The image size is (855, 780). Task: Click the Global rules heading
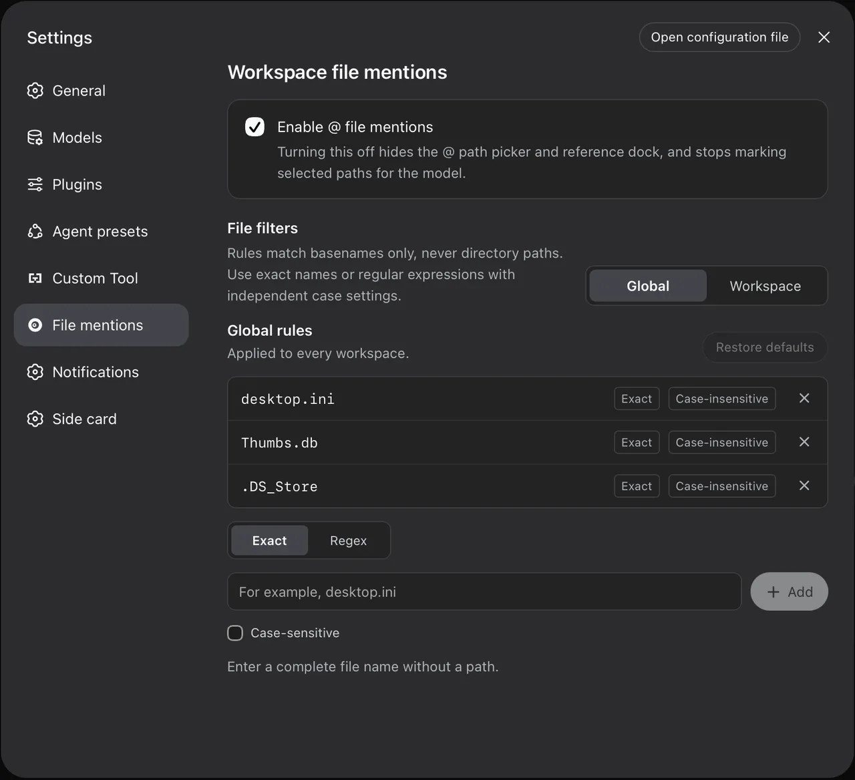pos(270,331)
